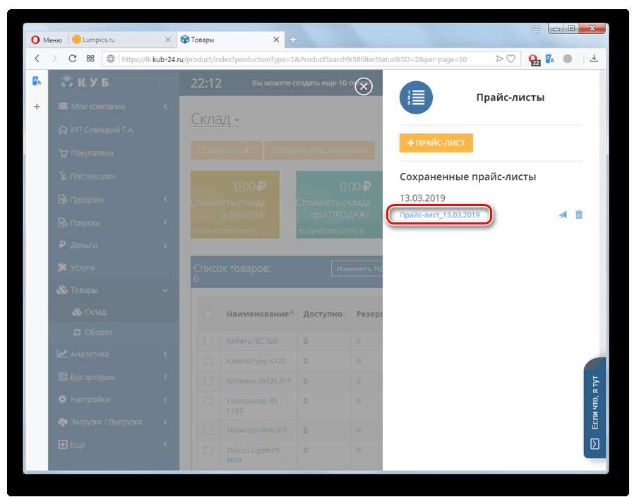
Task: Reload page with browser refresh icon
Action: click(x=72, y=59)
